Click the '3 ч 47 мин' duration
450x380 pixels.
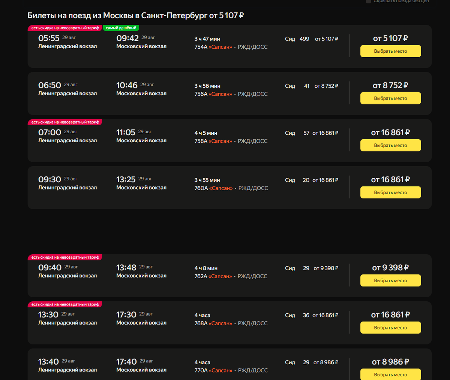(x=207, y=39)
